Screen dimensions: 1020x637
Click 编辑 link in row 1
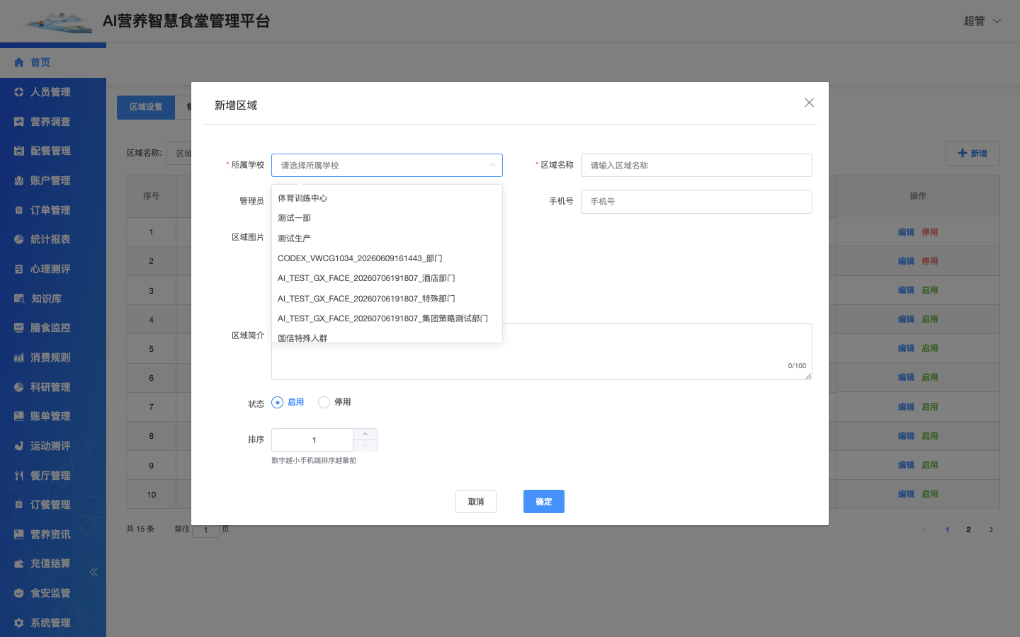tap(906, 232)
